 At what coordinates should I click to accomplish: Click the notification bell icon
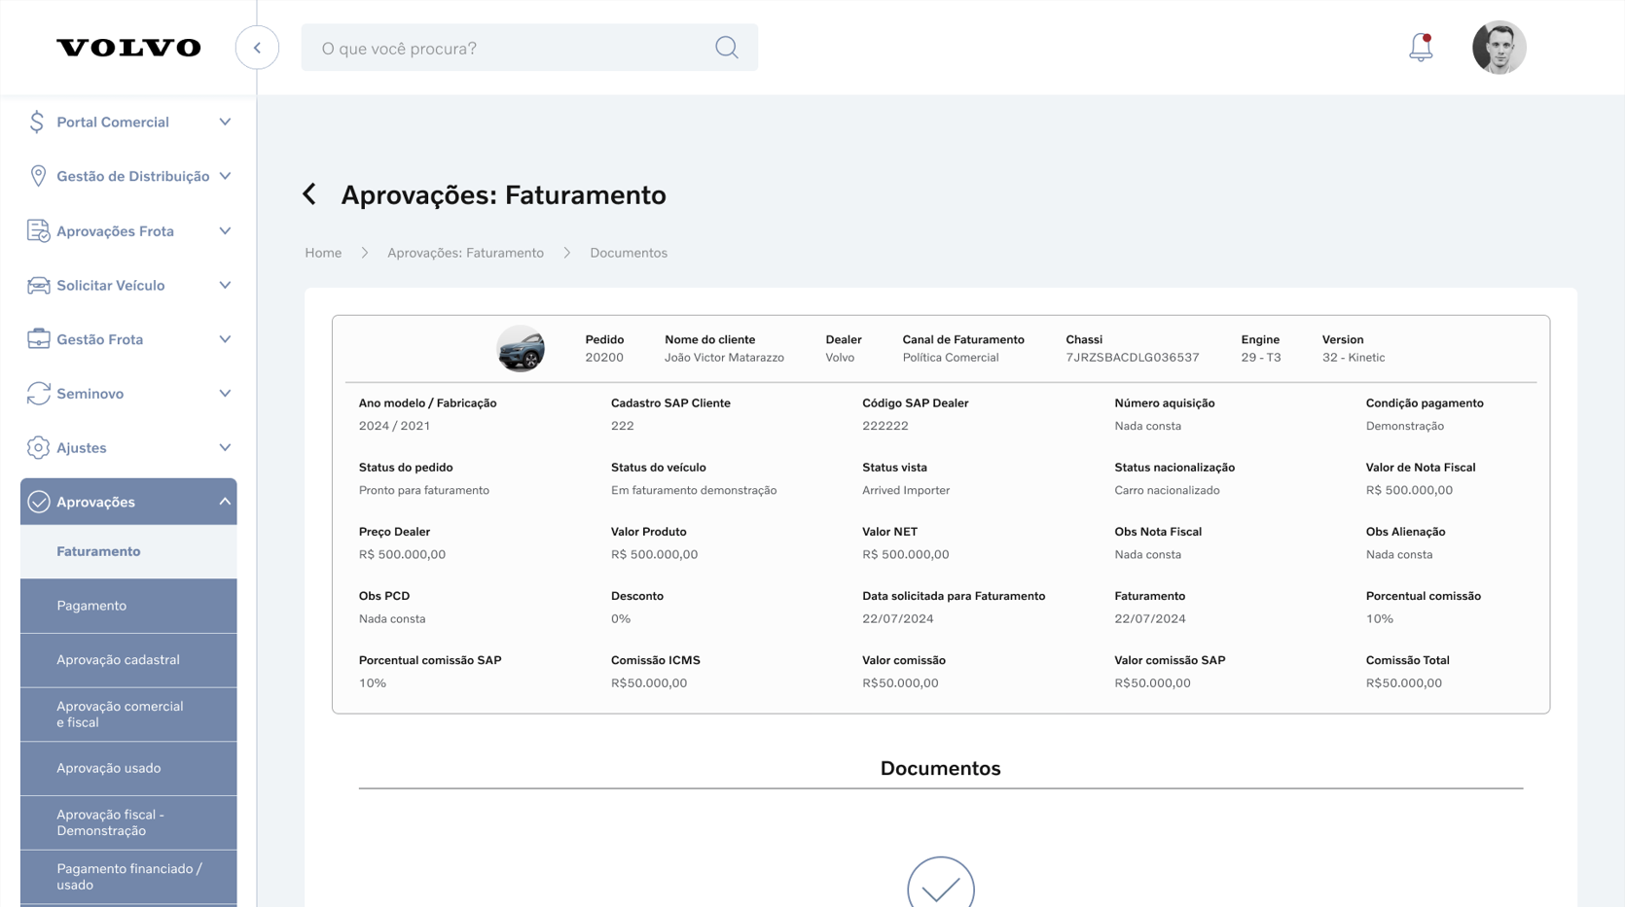(x=1420, y=48)
